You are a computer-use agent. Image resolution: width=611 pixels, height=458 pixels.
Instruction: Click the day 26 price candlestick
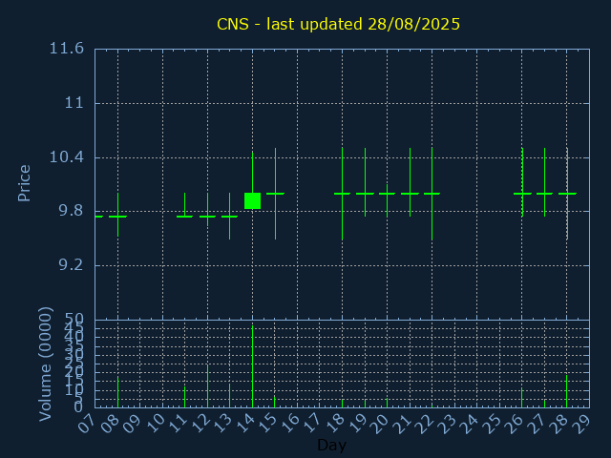coord(522,182)
